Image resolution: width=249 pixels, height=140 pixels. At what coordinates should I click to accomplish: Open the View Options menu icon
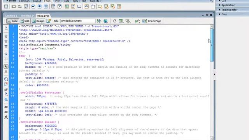[x=121, y=21]
